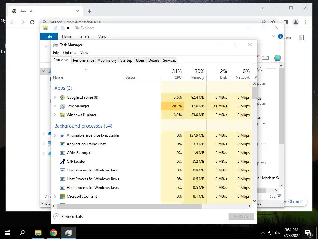
Task: Click the CTF Loader pen icon
Action: tap(62, 162)
